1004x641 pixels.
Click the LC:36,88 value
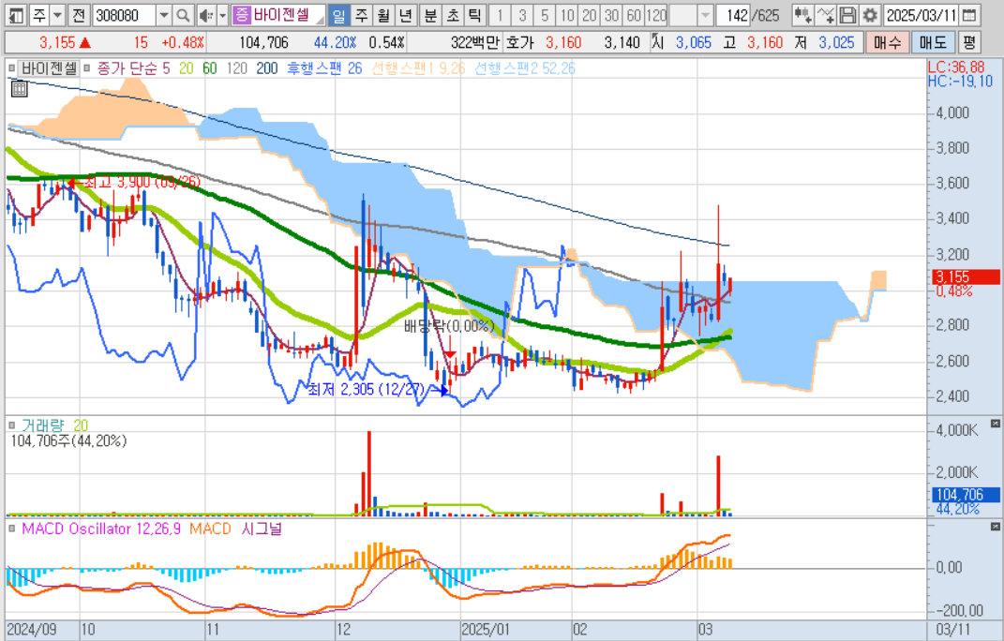tap(956, 67)
